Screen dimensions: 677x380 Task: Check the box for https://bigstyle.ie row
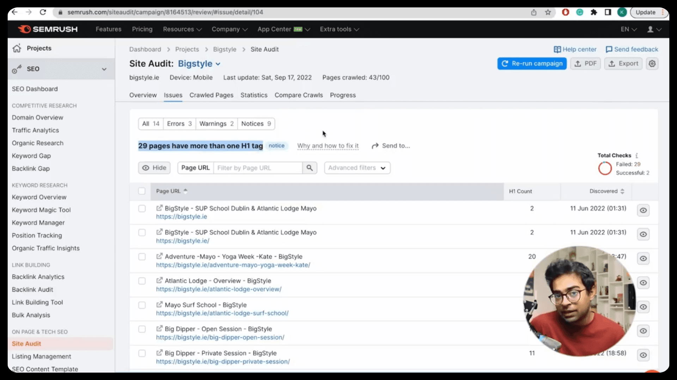(142, 209)
